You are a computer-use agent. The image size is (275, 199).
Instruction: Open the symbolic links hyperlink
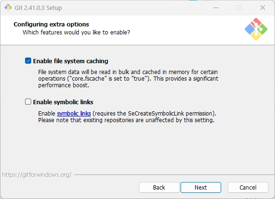[74, 114]
